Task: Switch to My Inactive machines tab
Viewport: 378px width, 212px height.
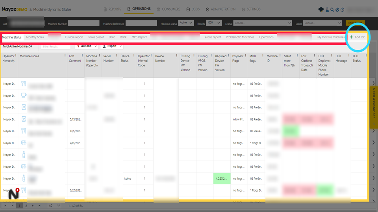Action: click(x=331, y=37)
